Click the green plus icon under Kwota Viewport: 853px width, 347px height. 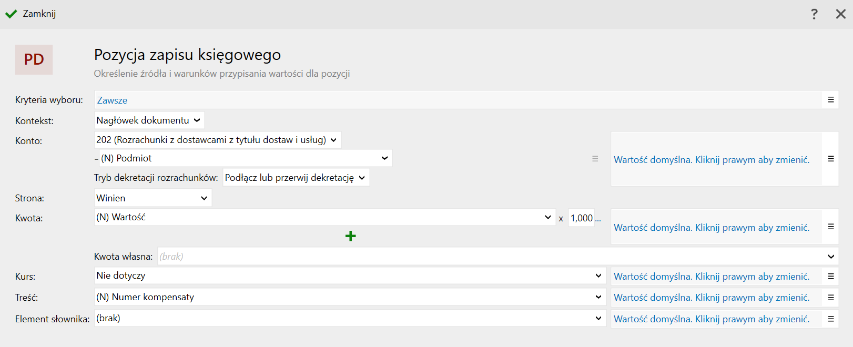350,236
